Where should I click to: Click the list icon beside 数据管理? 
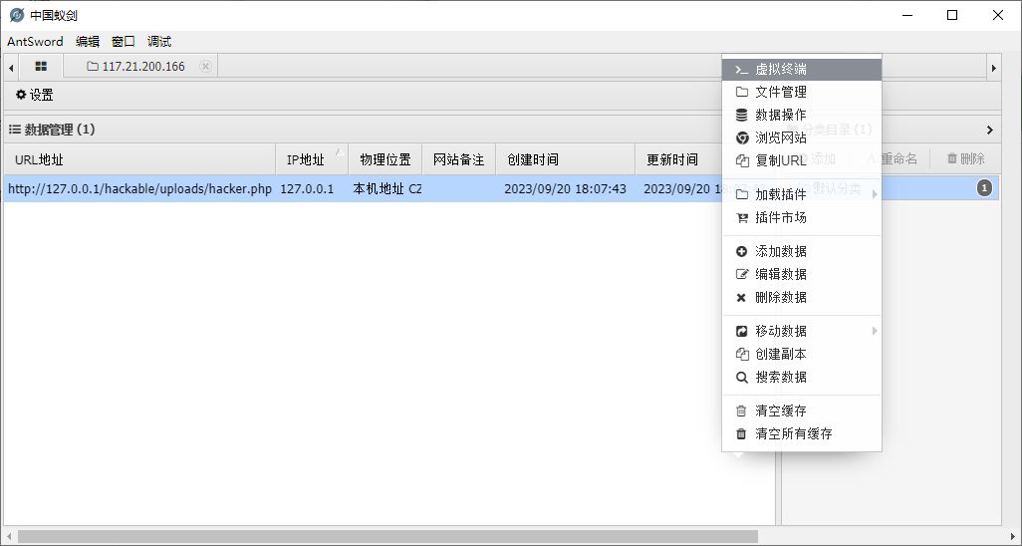tap(14, 130)
